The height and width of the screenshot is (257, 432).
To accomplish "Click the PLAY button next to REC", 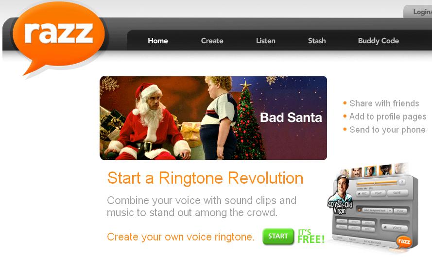I will pos(378,193).
